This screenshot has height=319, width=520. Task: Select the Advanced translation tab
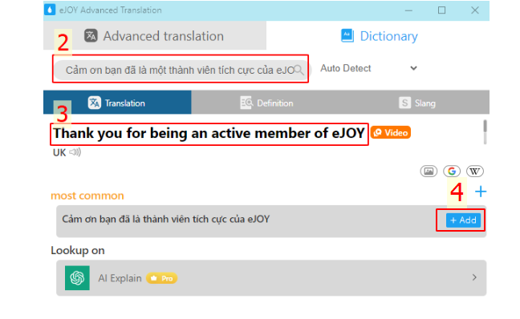[x=155, y=36]
